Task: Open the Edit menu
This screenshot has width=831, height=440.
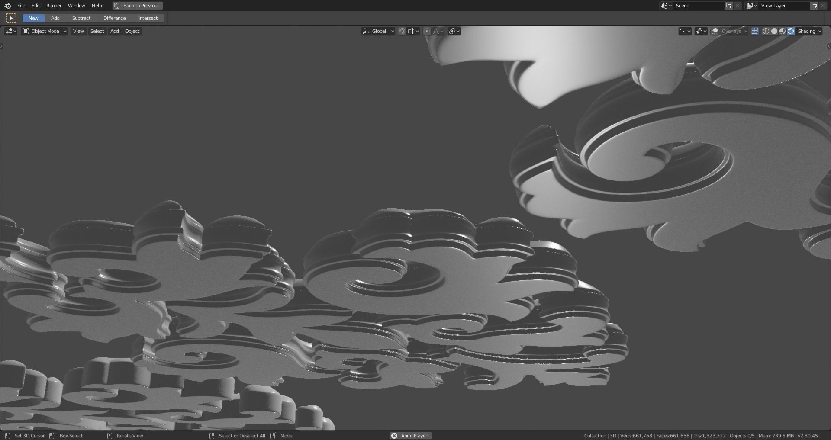Action: click(x=36, y=6)
